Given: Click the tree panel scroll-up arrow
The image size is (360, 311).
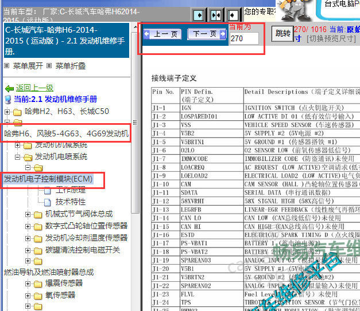Looking at the screenshot, I should 136,27.
